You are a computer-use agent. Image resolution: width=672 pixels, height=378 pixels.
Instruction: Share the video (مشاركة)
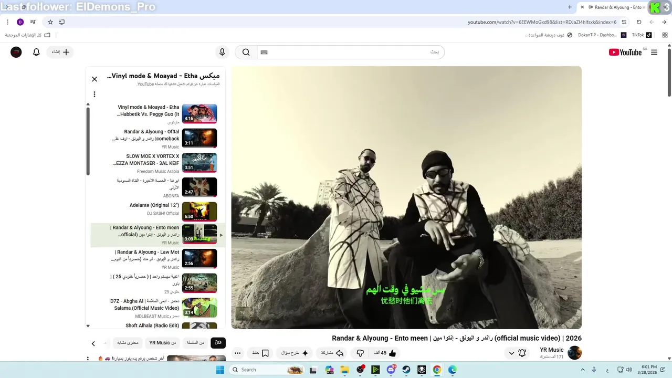[332, 353]
